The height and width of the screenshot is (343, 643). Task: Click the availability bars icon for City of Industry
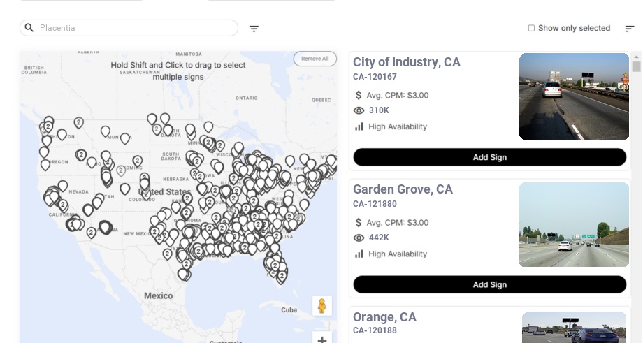[x=359, y=126]
